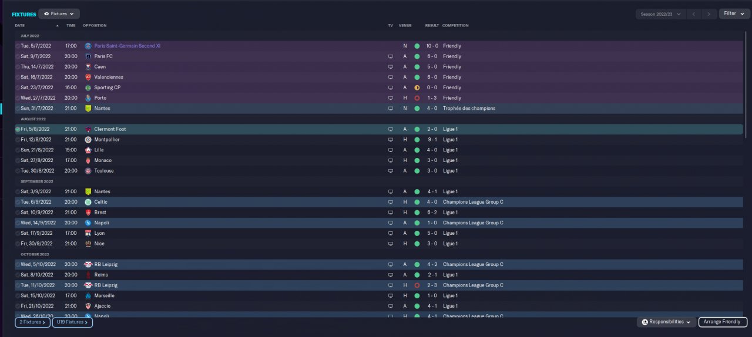Click the Marseille club crest
This screenshot has width=752, height=337.
[x=88, y=295]
